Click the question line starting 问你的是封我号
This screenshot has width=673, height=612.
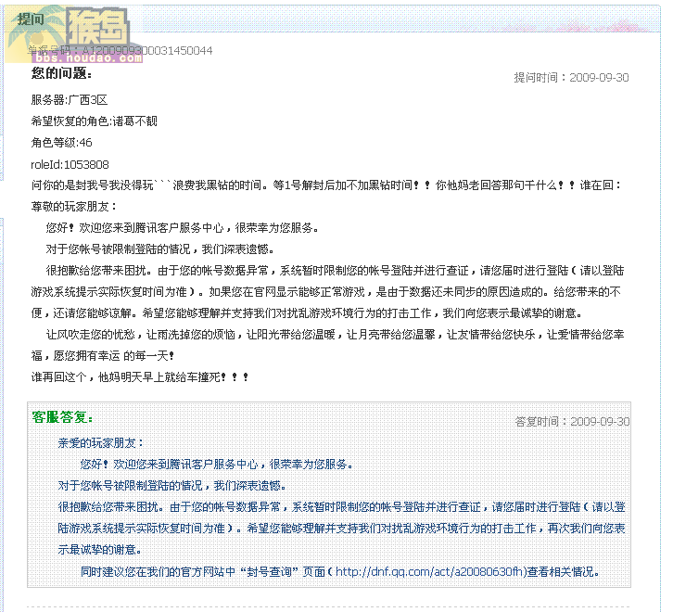pyautogui.click(x=326, y=185)
